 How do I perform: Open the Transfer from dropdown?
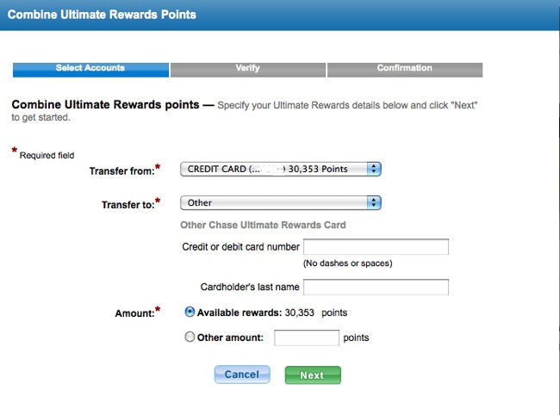[x=281, y=169]
